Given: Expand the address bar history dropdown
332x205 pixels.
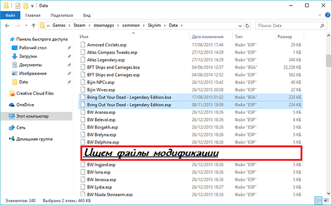Looking at the screenshot, I should 240,26.
